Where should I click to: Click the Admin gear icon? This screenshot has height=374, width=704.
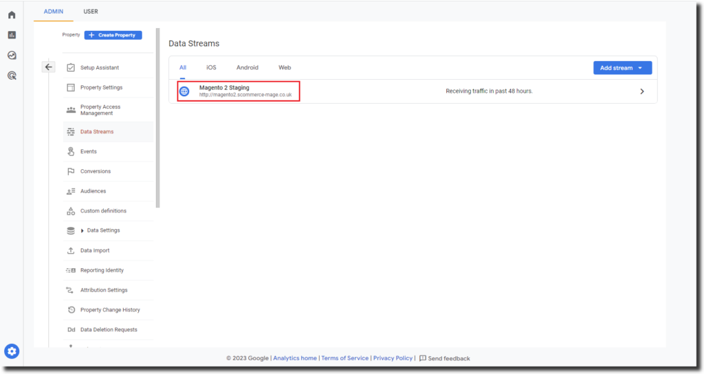point(12,351)
